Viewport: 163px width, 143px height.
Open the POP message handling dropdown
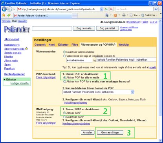[x=98, y=92]
